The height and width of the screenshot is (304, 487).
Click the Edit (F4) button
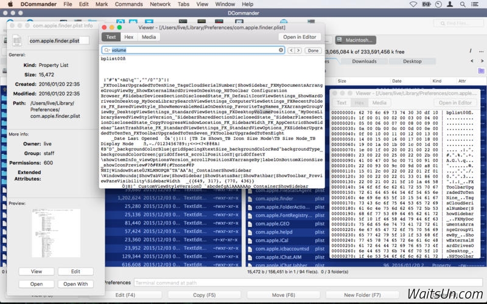coord(125,295)
